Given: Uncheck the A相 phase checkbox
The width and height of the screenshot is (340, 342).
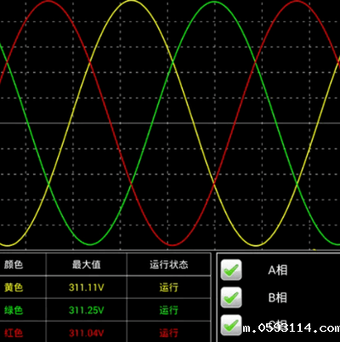Looking at the screenshot, I should tap(231, 270).
